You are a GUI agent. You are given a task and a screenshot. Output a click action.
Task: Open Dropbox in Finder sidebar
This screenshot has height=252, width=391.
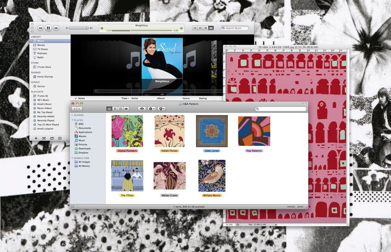(x=81, y=153)
